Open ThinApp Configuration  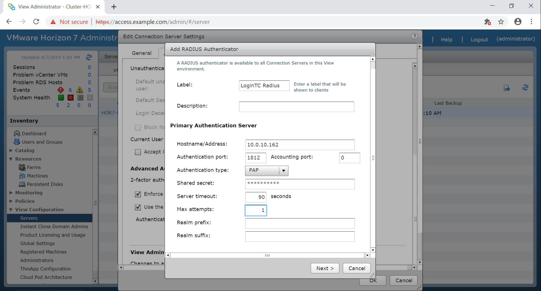[45, 269]
